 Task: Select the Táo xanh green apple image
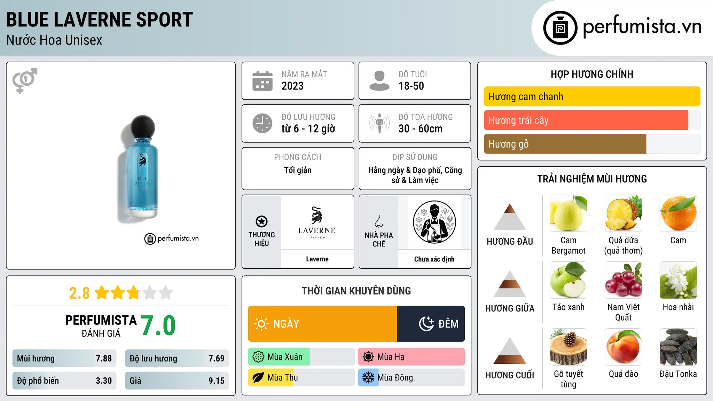568,280
